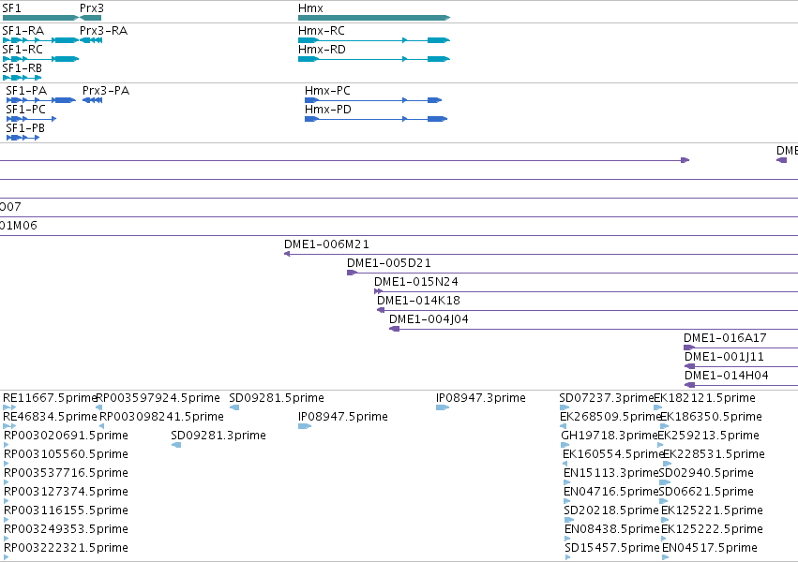
Task: Click the SF1-PC protein feature
Action: [x=32, y=119]
